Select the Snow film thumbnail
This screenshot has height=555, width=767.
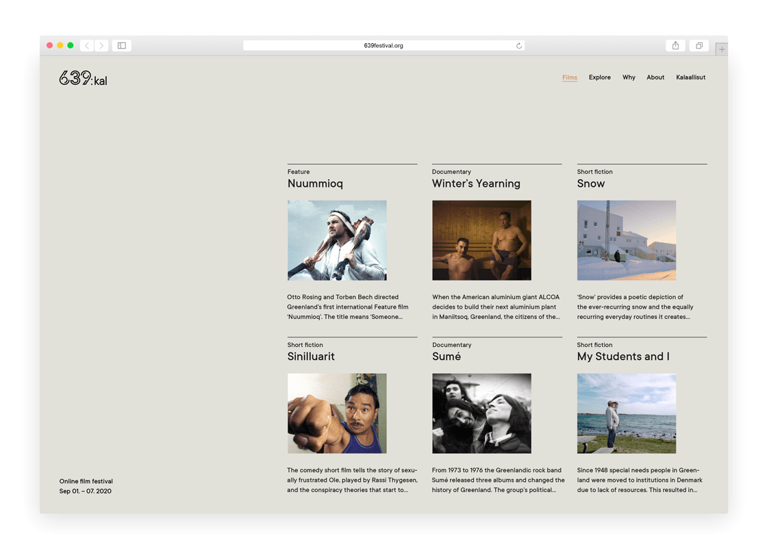[x=626, y=240]
